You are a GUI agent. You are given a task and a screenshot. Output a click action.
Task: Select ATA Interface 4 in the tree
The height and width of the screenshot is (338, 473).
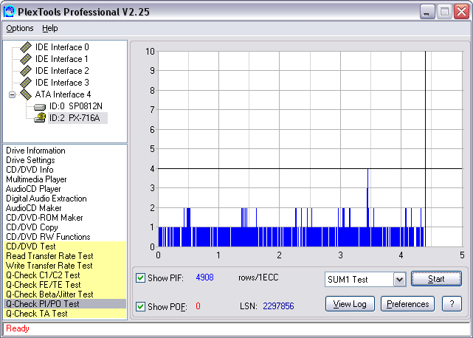click(63, 94)
